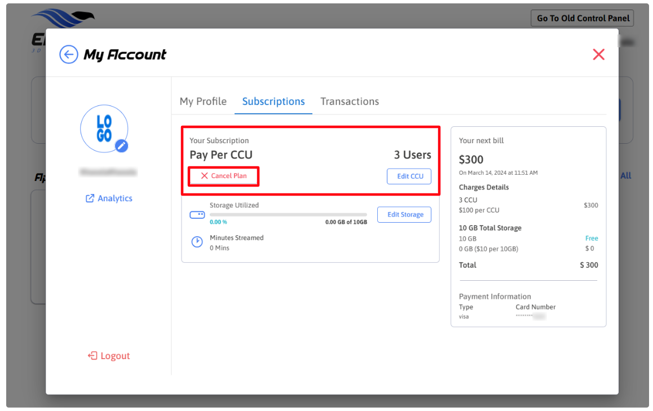The image size is (653, 411).
Task: Close the My Account dialog with red X
Action: point(598,54)
